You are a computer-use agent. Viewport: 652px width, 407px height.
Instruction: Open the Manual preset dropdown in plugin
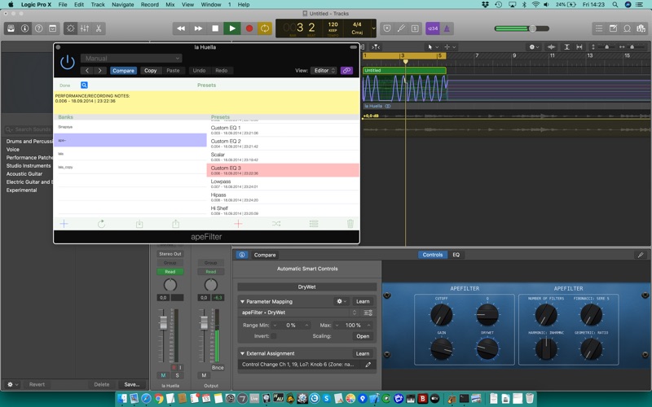(131, 58)
